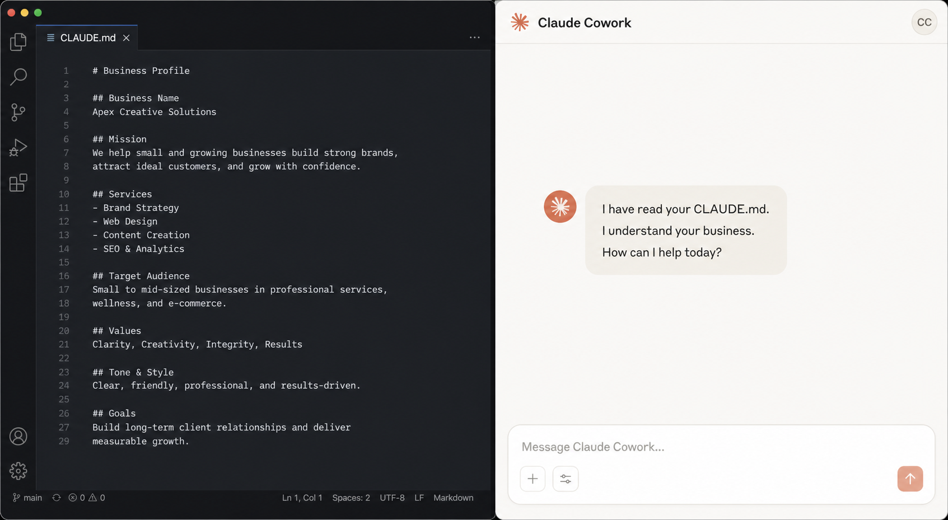Click the '## Target Audience' heading
Screen dimensions: 948x520
(x=141, y=276)
